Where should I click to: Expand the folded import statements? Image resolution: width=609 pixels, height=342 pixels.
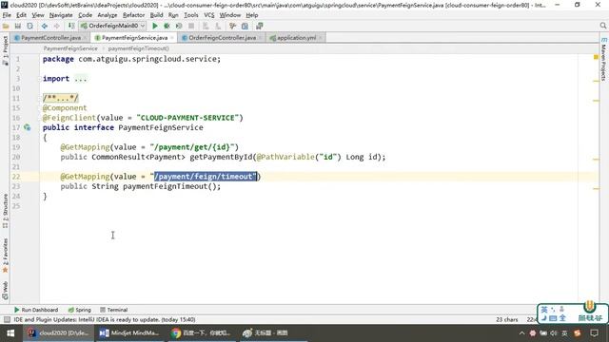click(x=81, y=79)
